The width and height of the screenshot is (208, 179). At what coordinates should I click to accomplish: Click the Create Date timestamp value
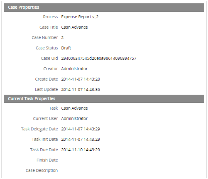coord(81,79)
